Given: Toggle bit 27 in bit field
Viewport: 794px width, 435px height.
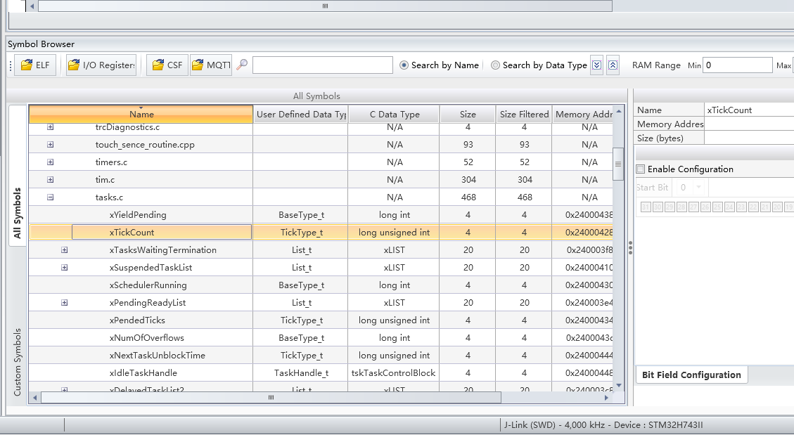Looking at the screenshot, I should coord(693,207).
